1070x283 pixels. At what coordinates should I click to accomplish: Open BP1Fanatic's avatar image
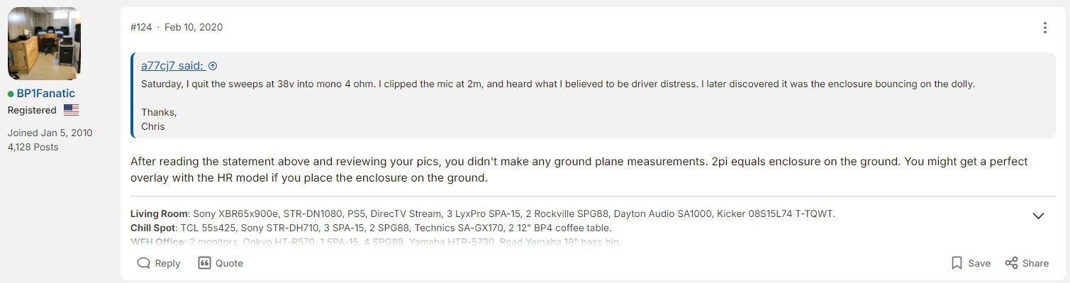click(44, 44)
